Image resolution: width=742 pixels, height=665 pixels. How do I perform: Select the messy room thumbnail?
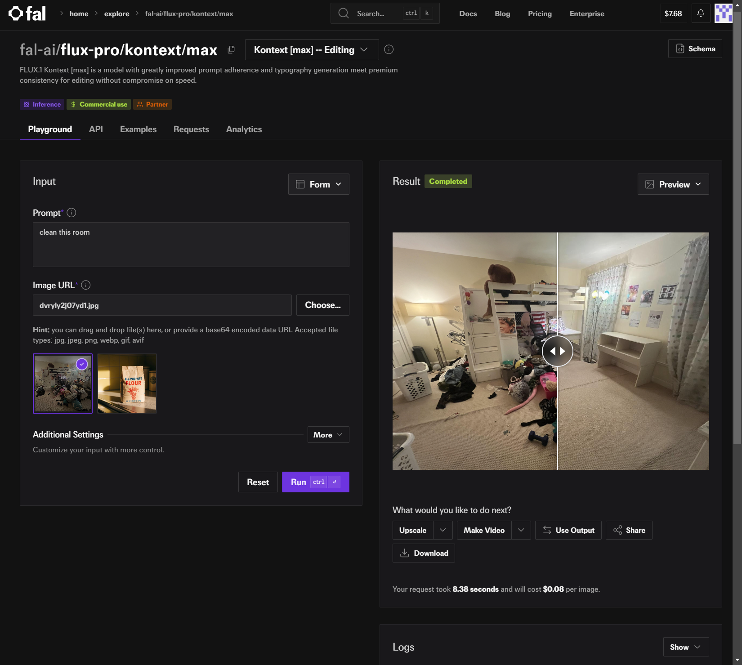click(x=63, y=384)
